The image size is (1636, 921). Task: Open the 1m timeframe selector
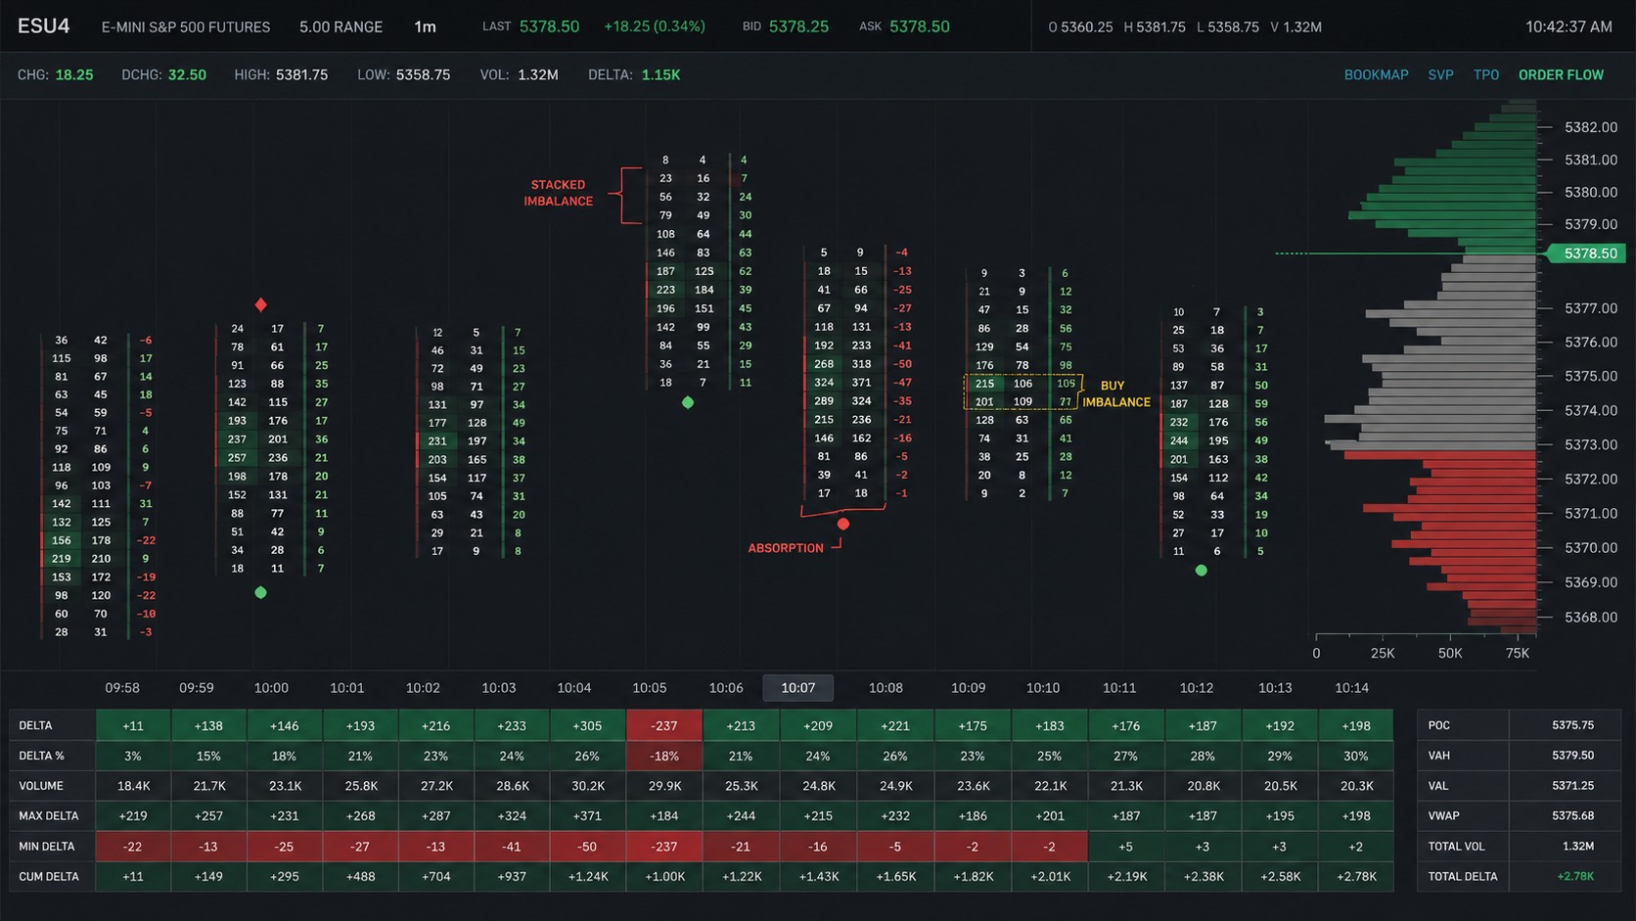coord(425,27)
